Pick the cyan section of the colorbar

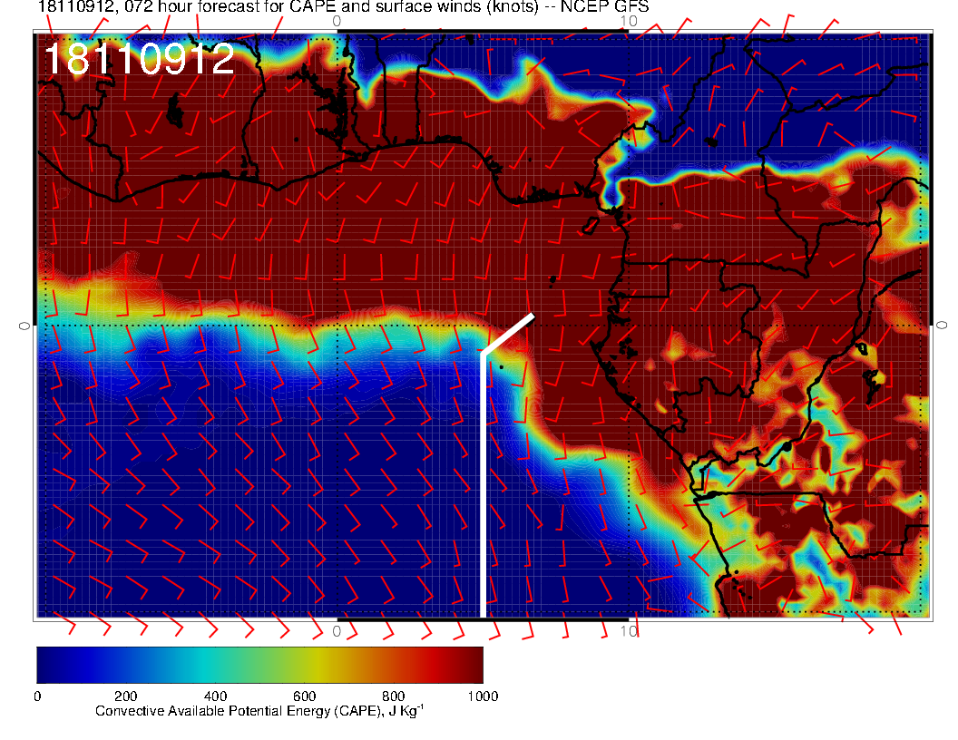(209, 664)
